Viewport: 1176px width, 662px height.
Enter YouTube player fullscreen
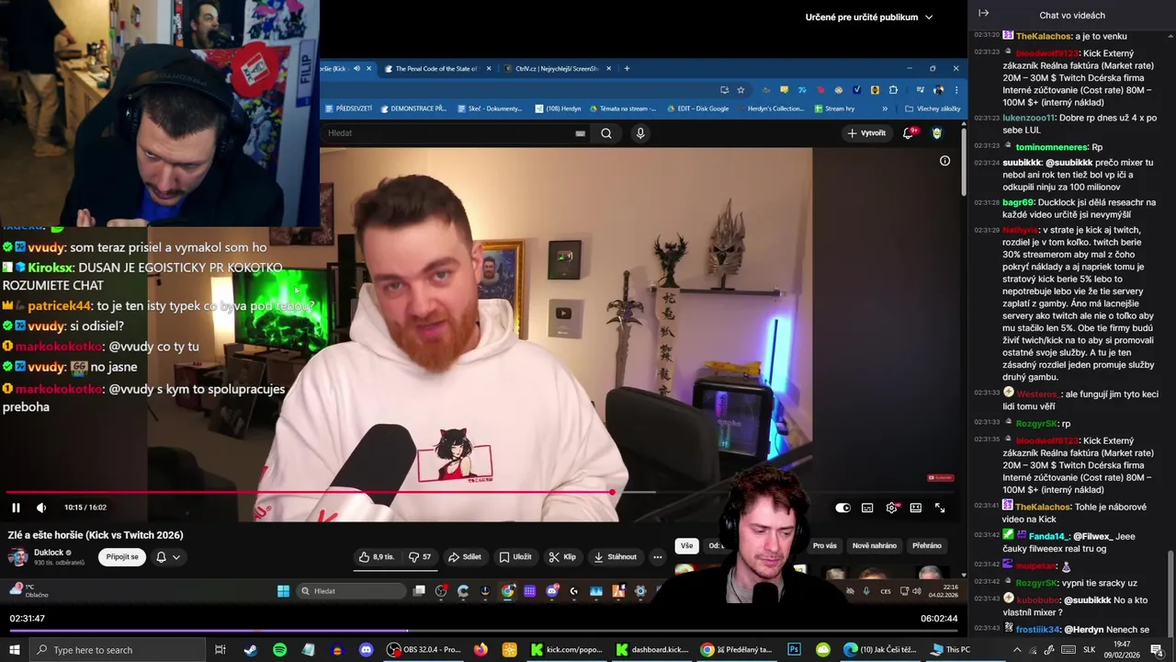coord(940,508)
